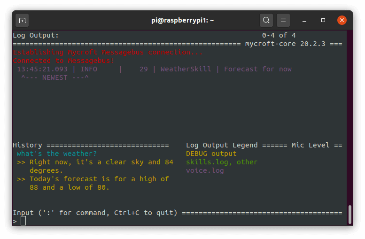Click the '^--- NEWEST ---^' marker
Image resolution: width=365 pixels, height=239 pixels.
pos(54,77)
